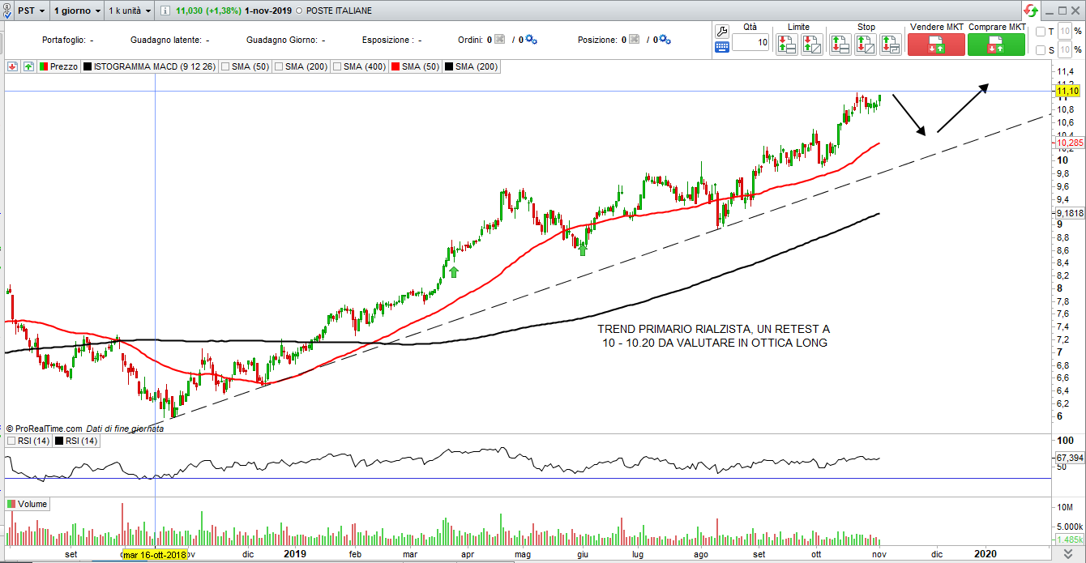The image size is (1086, 563).
Task: Open the gear settings next to Ordini
Action: pyautogui.click(x=532, y=40)
